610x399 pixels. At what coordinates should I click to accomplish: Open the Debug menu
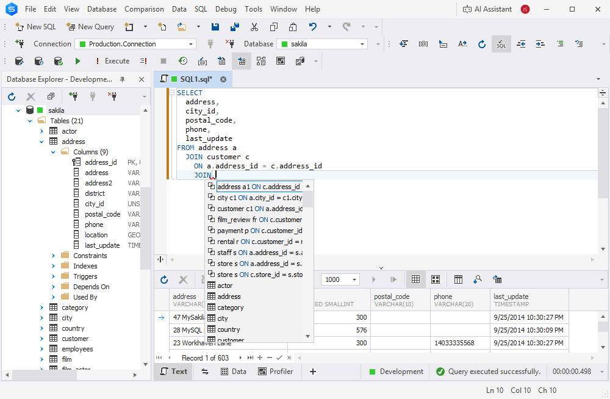(226, 9)
